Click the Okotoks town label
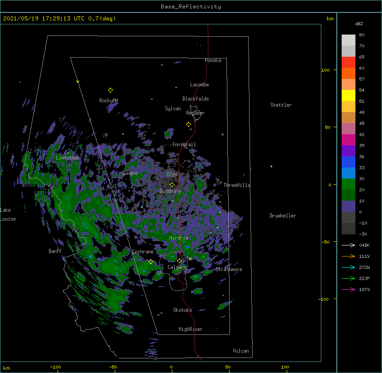The height and width of the screenshot is (373, 382). click(x=183, y=310)
